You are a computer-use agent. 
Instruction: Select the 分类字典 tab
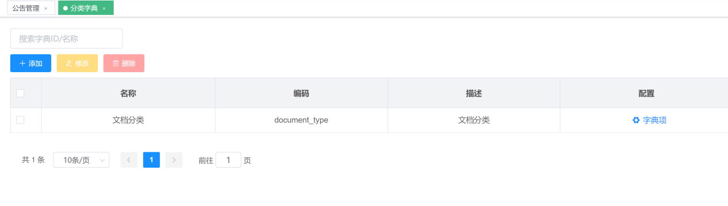(x=86, y=8)
